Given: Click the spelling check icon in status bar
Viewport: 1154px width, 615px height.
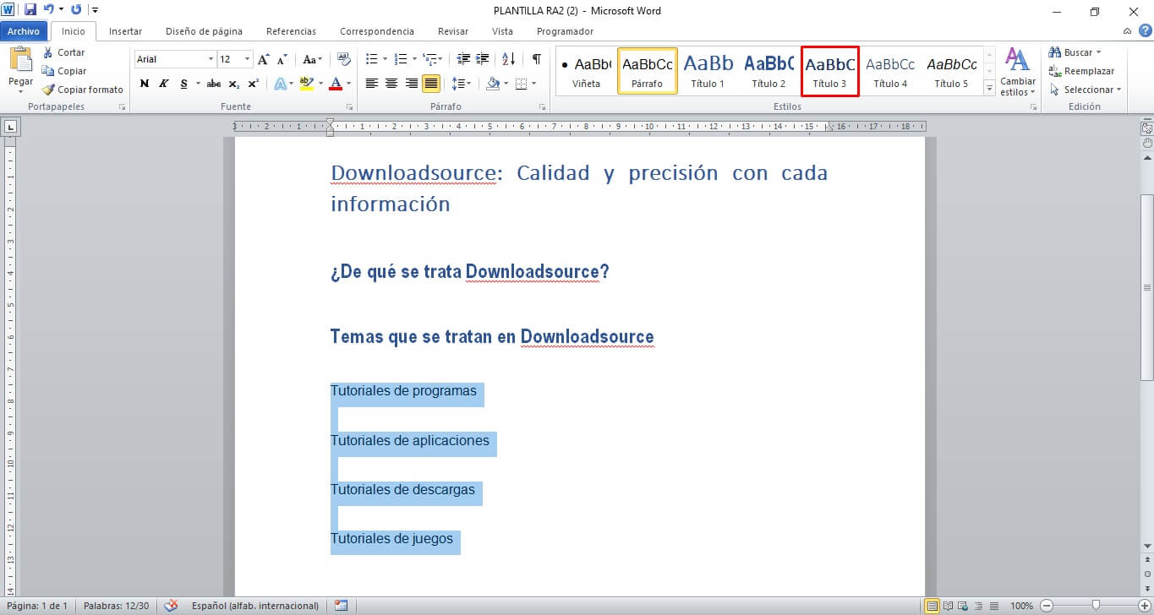Looking at the screenshot, I should (x=172, y=606).
